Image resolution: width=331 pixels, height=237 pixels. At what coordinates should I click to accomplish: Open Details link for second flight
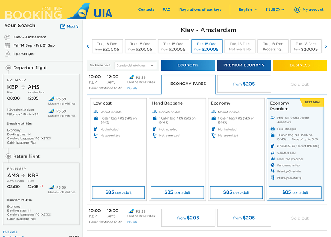(132, 222)
